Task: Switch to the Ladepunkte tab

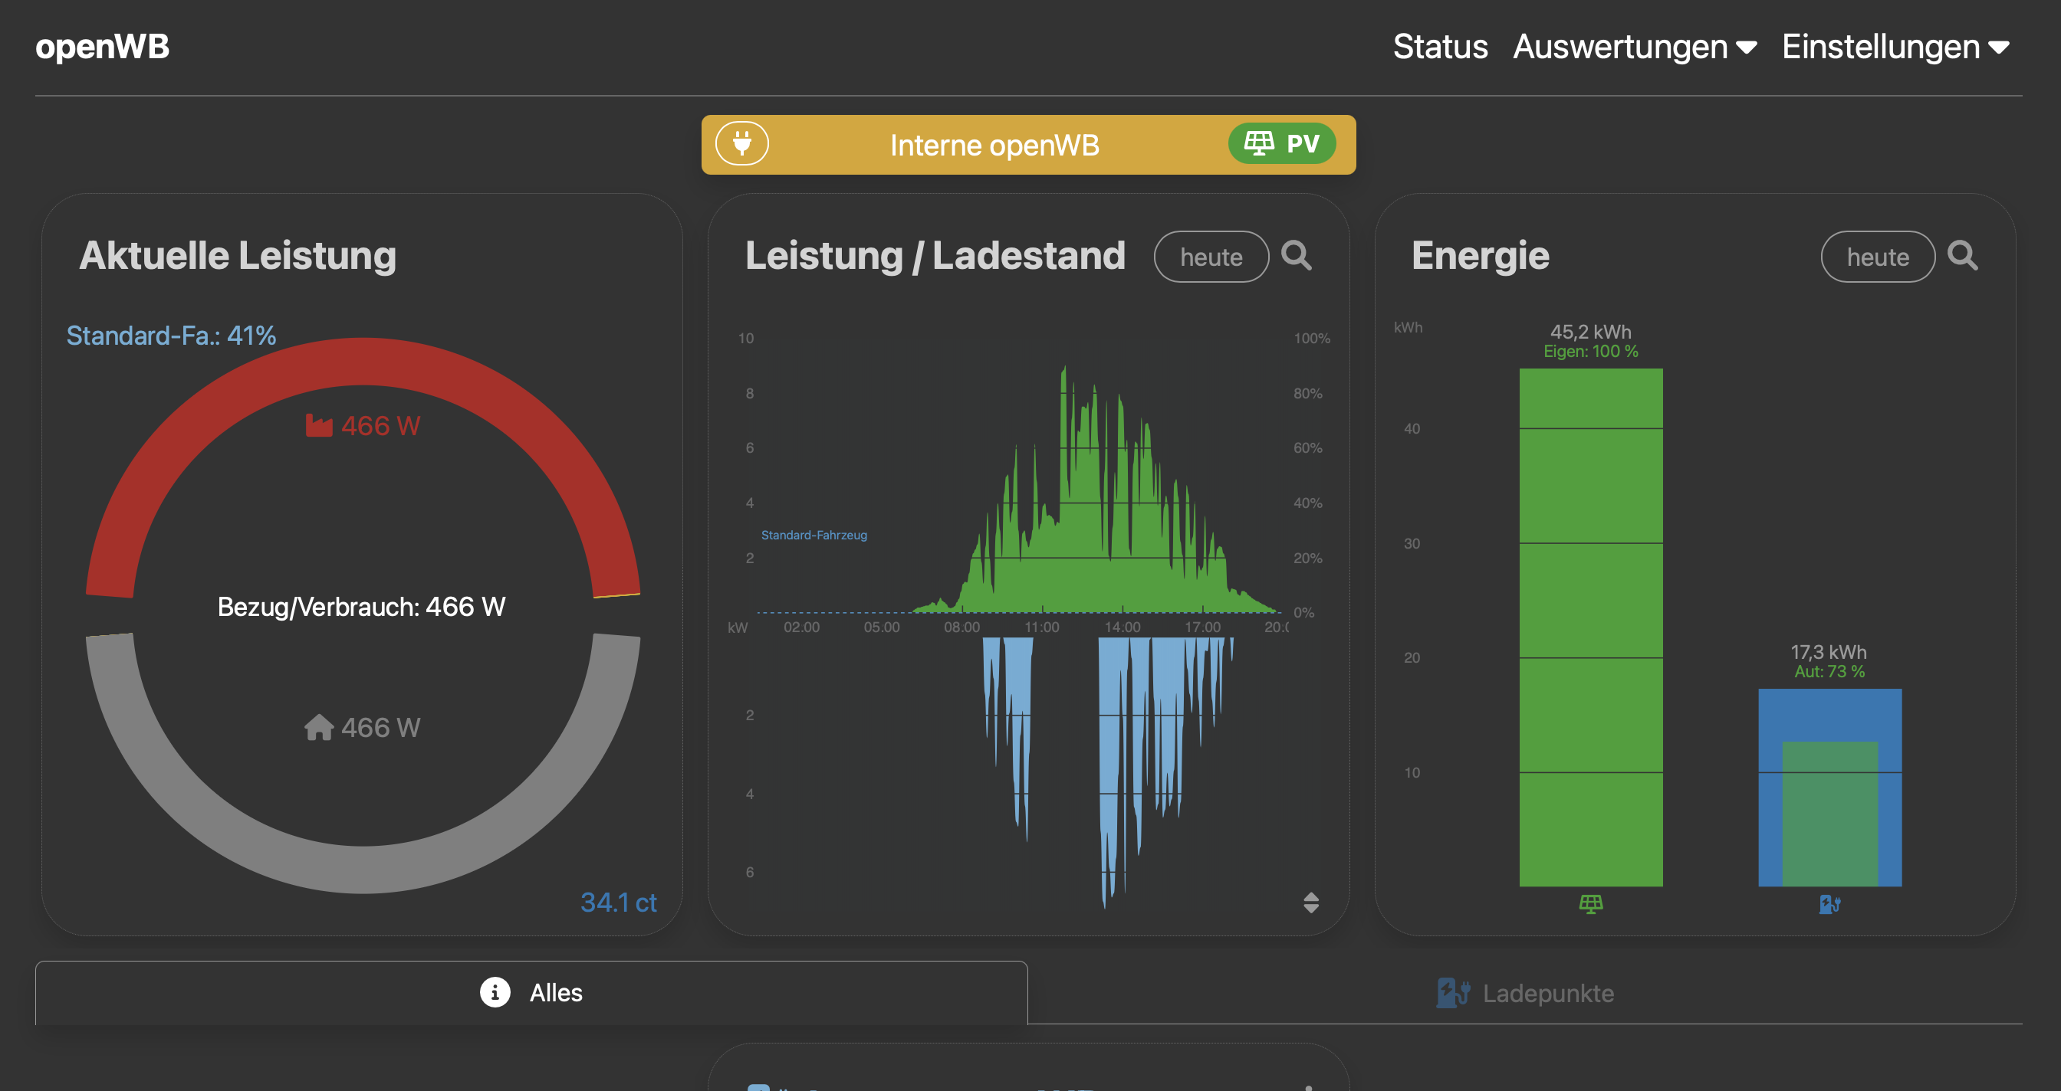Action: point(1525,993)
